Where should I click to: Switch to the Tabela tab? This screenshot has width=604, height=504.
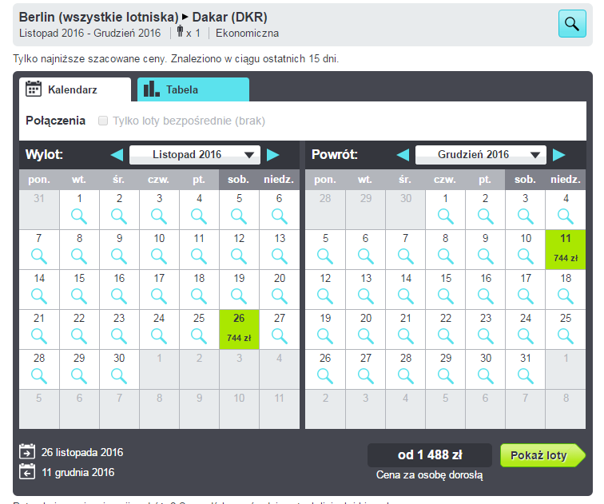pos(193,89)
